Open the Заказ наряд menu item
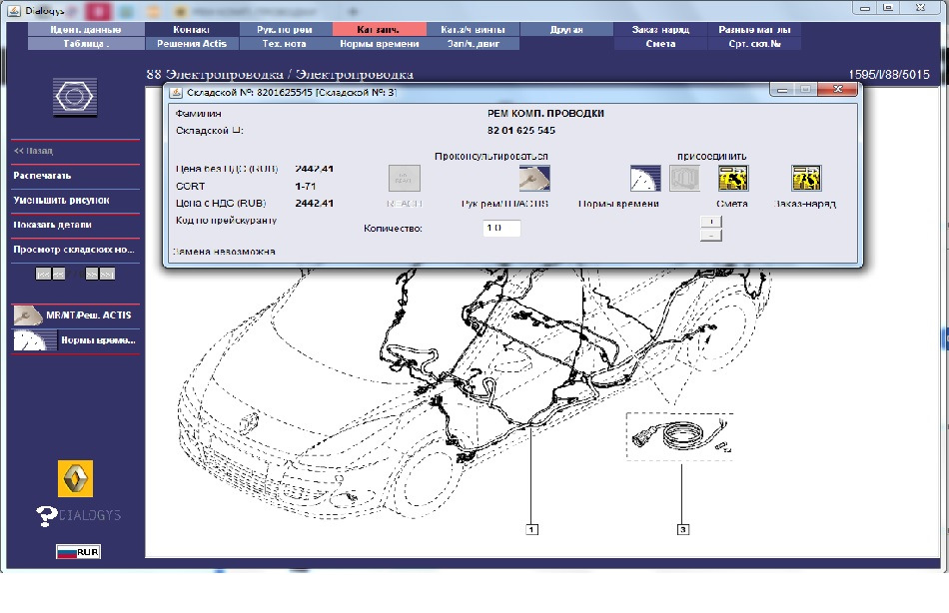 (x=662, y=30)
